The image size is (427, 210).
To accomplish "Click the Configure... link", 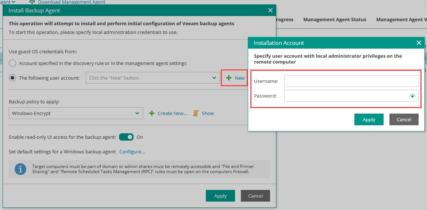I will click(x=132, y=152).
